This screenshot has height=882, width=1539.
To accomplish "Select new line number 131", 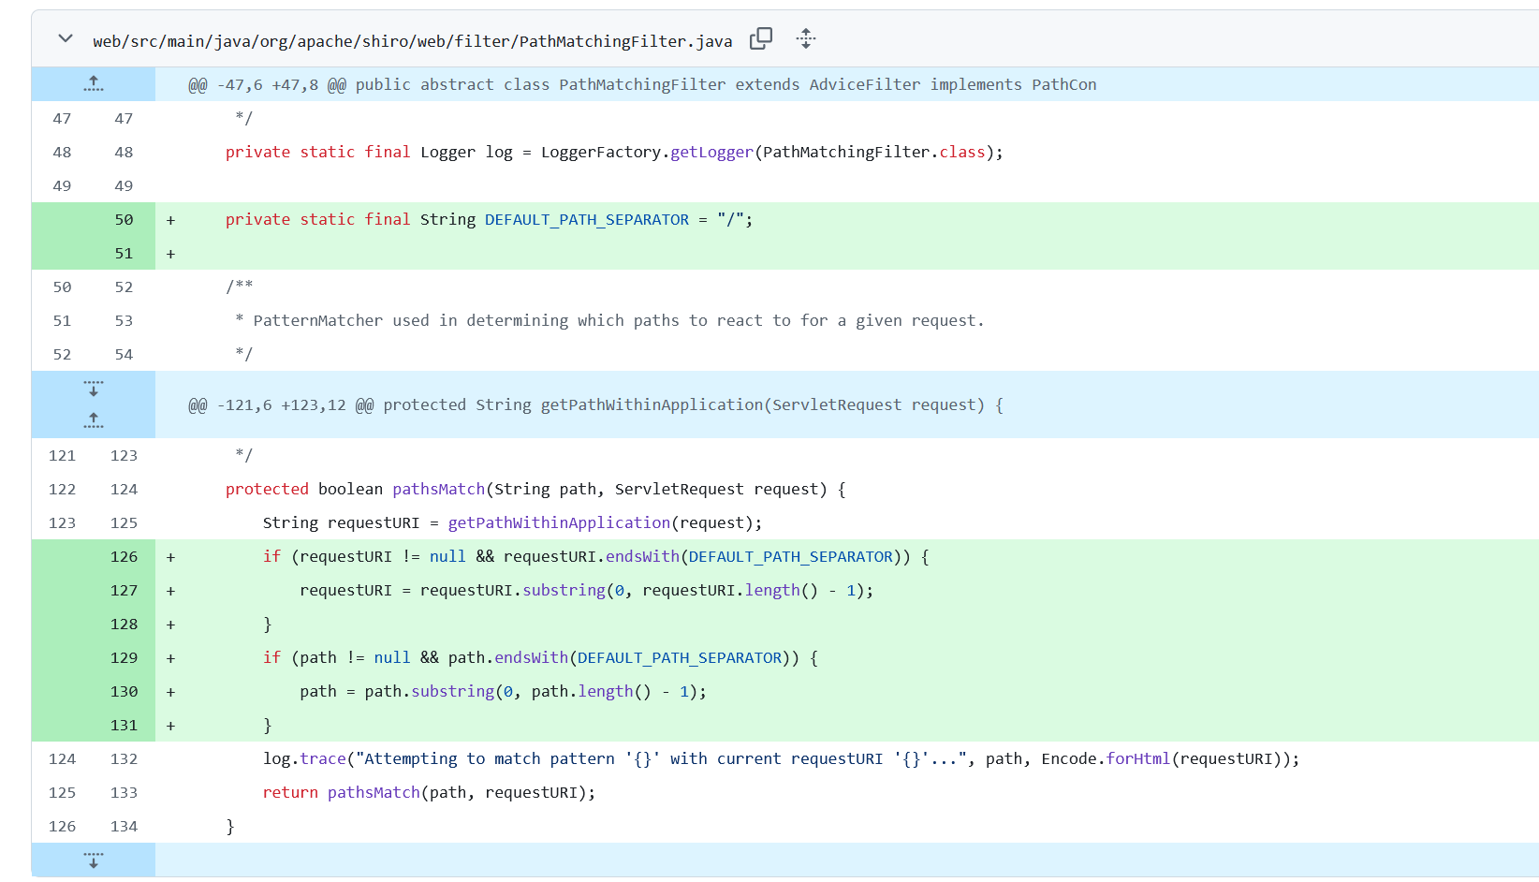I will [x=124, y=725].
